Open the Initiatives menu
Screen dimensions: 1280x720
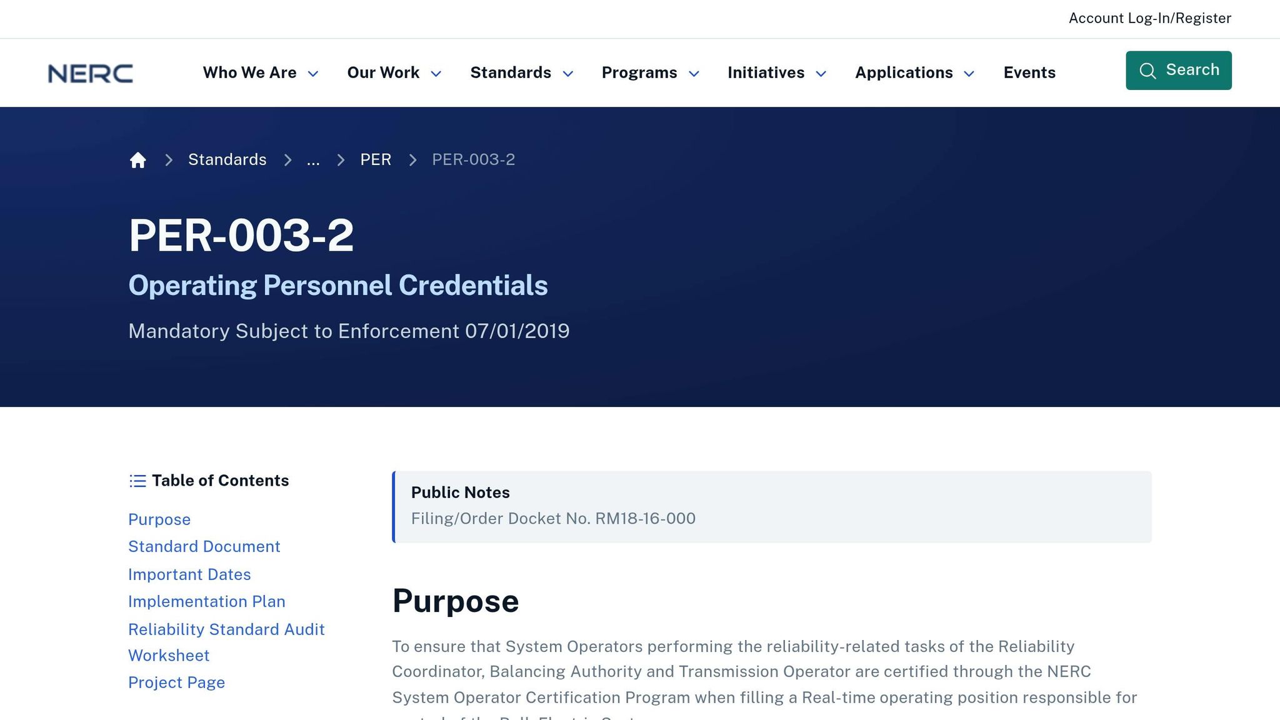[777, 72]
